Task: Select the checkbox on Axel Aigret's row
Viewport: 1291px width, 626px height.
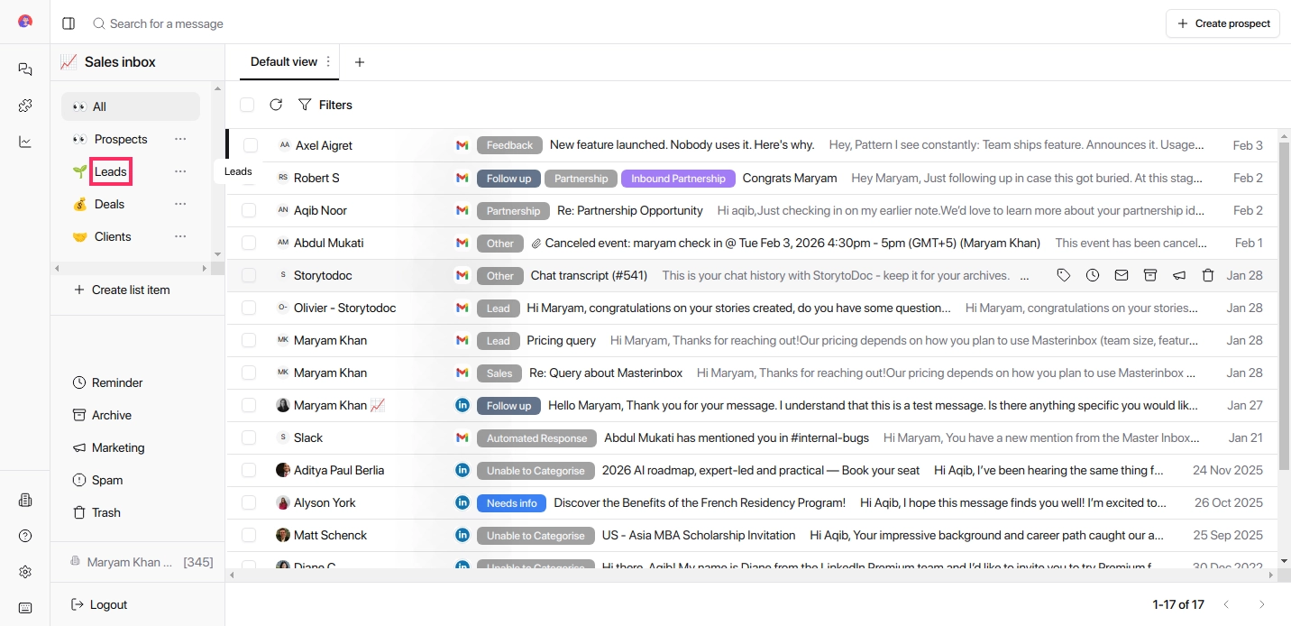Action: pos(248,145)
